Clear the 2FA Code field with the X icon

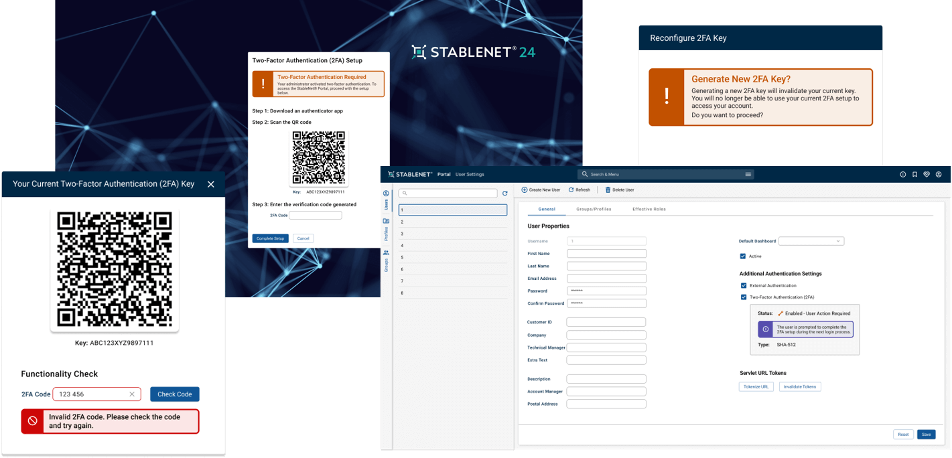[132, 394]
